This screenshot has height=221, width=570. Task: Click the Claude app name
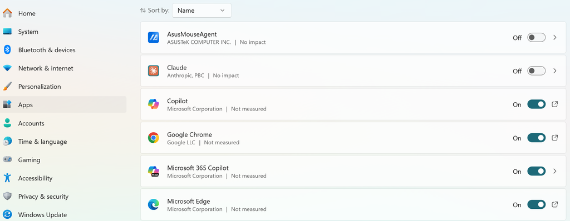click(177, 68)
